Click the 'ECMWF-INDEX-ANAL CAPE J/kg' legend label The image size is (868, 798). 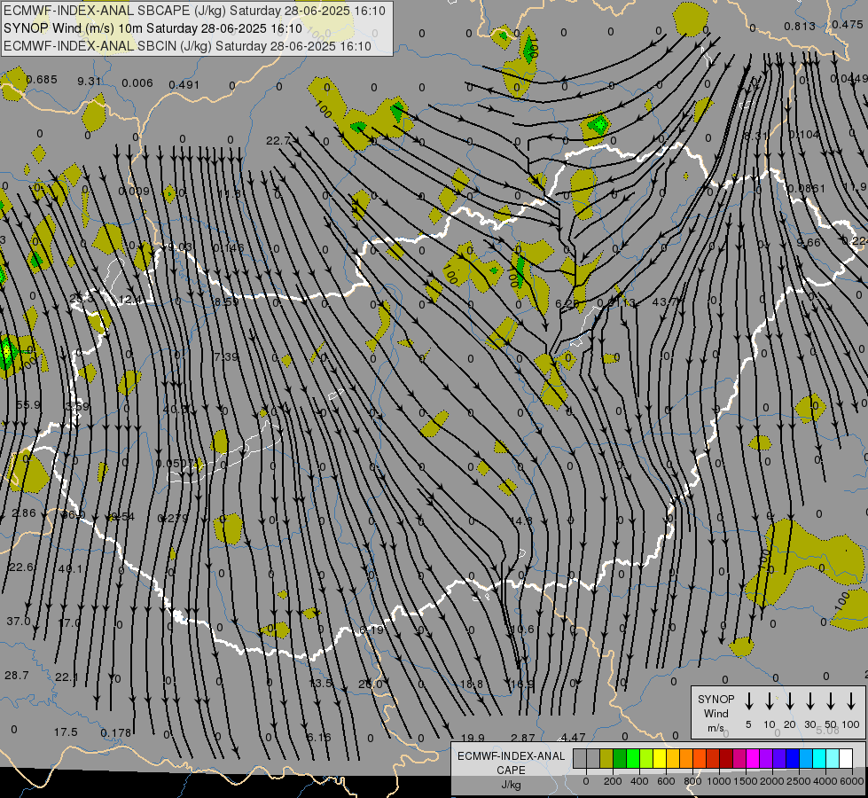(511, 771)
